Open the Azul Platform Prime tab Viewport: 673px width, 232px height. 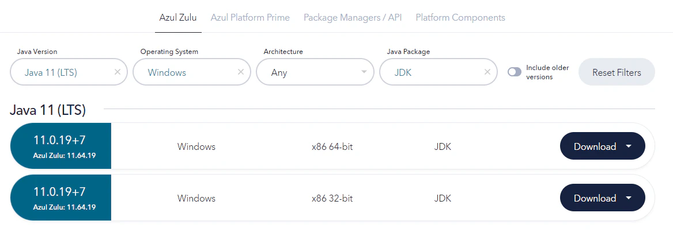pos(250,18)
